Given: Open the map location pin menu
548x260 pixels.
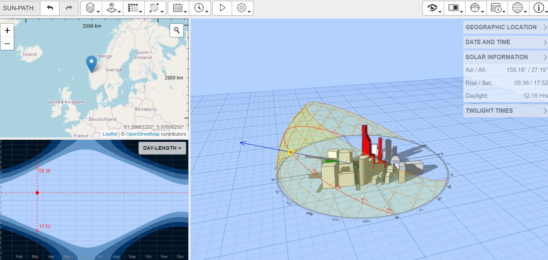Looking at the screenshot, I should [x=112, y=8].
